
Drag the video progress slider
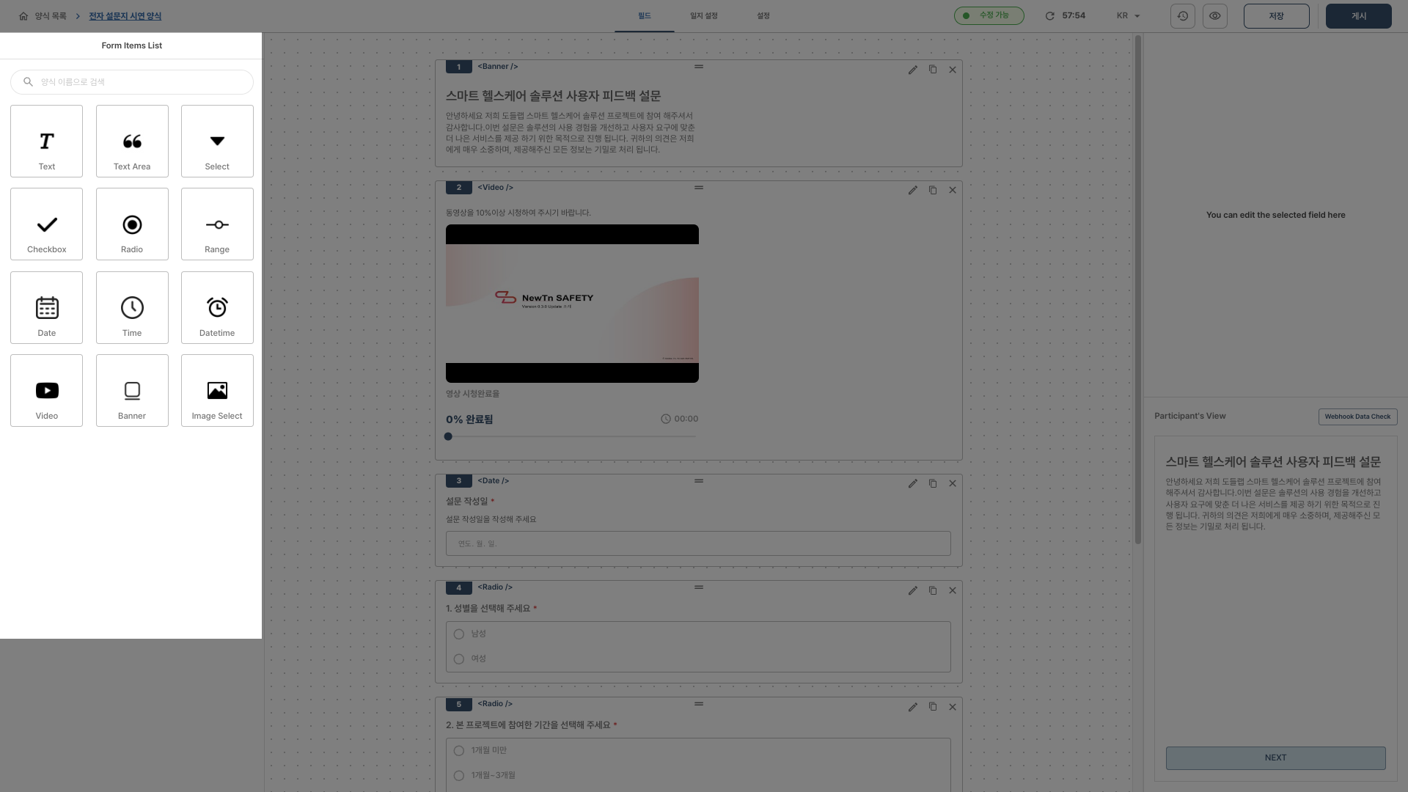449,436
